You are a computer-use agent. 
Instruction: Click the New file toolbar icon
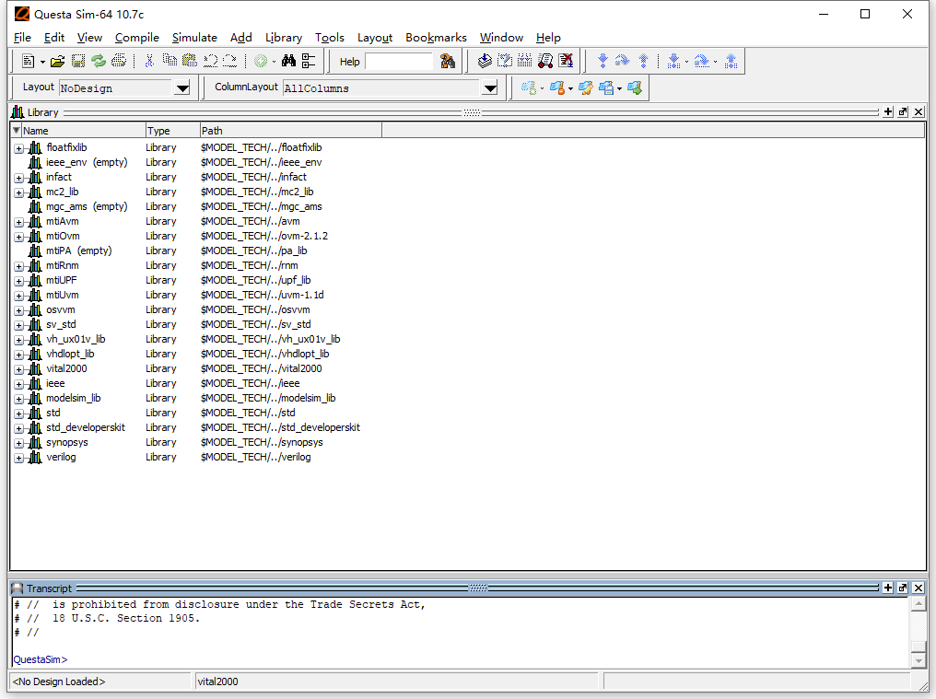coord(28,61)
